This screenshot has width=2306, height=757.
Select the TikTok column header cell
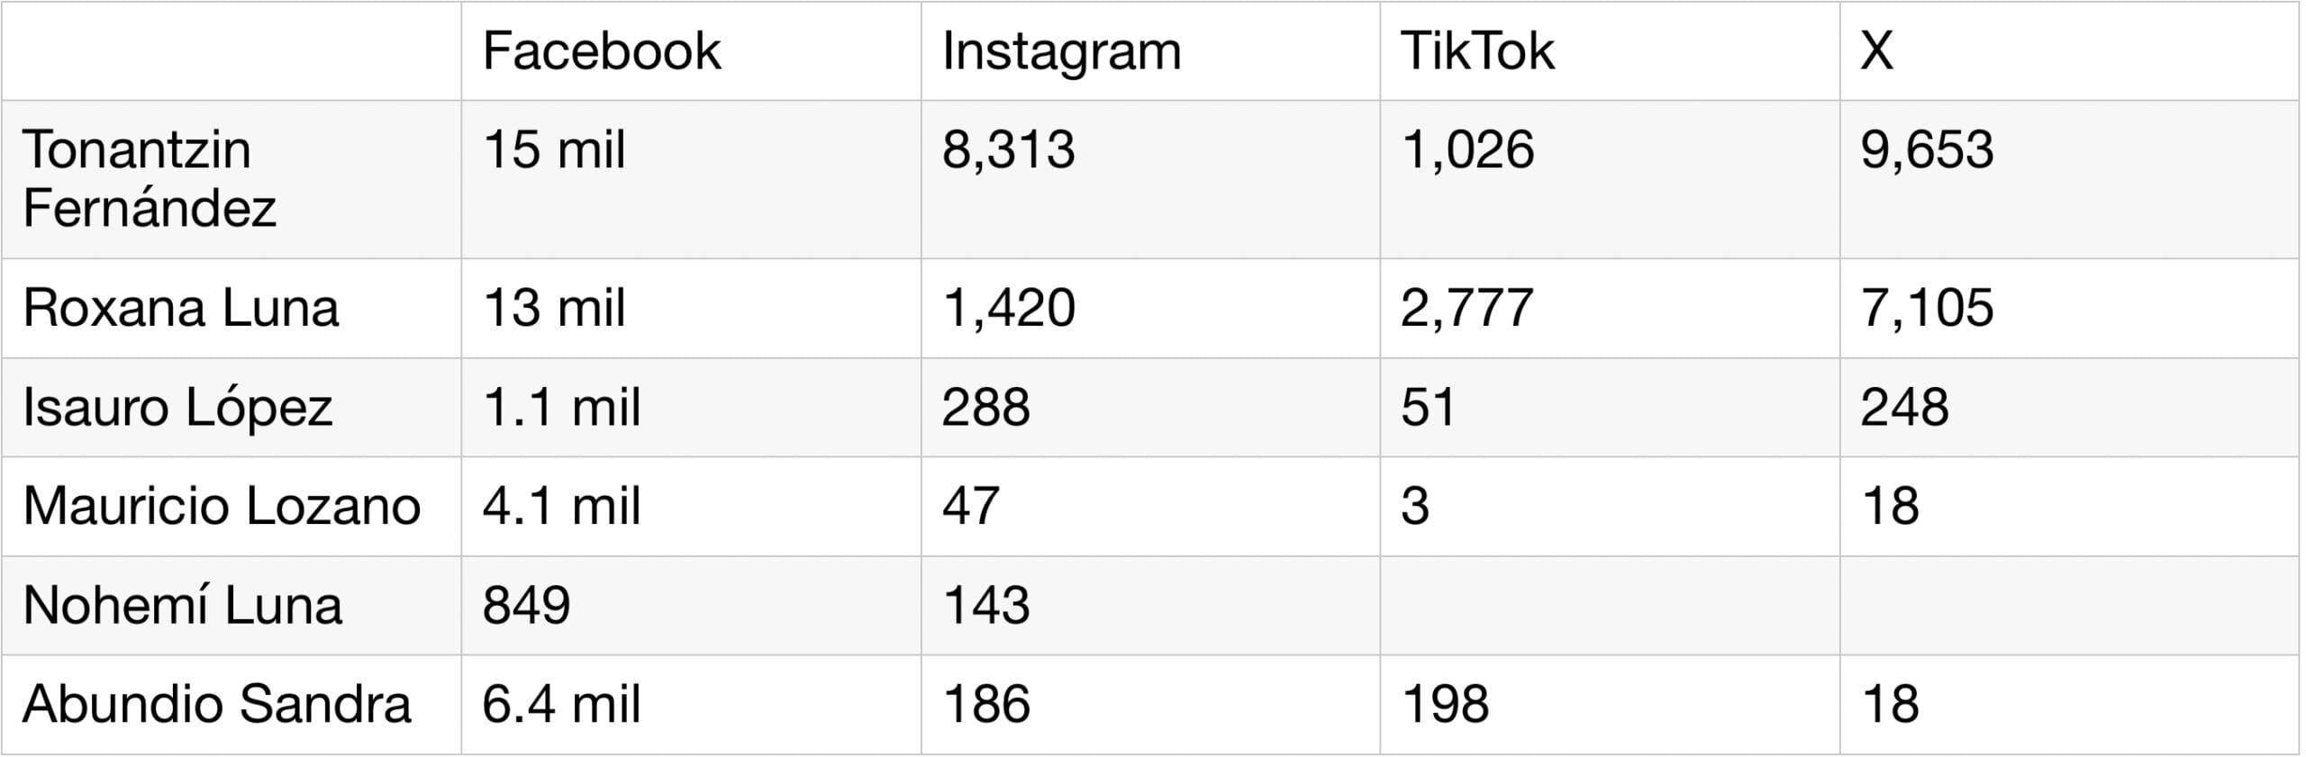tap(1610, 51)
